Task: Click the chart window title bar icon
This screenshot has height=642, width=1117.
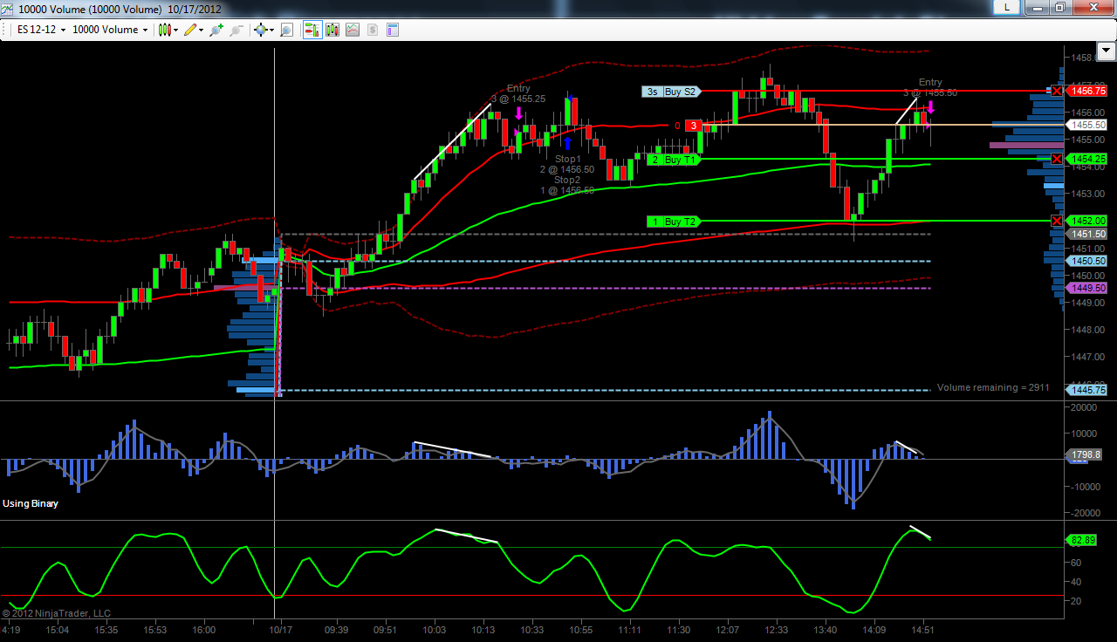Action: 9,9
